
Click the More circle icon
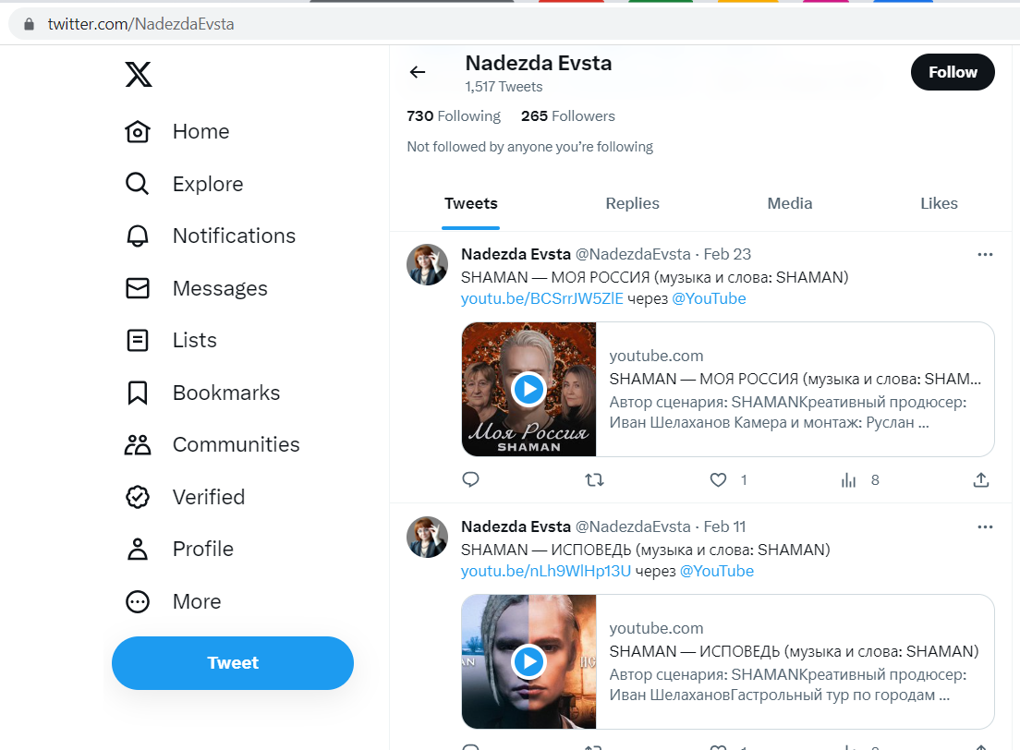[x=138, y=601]
